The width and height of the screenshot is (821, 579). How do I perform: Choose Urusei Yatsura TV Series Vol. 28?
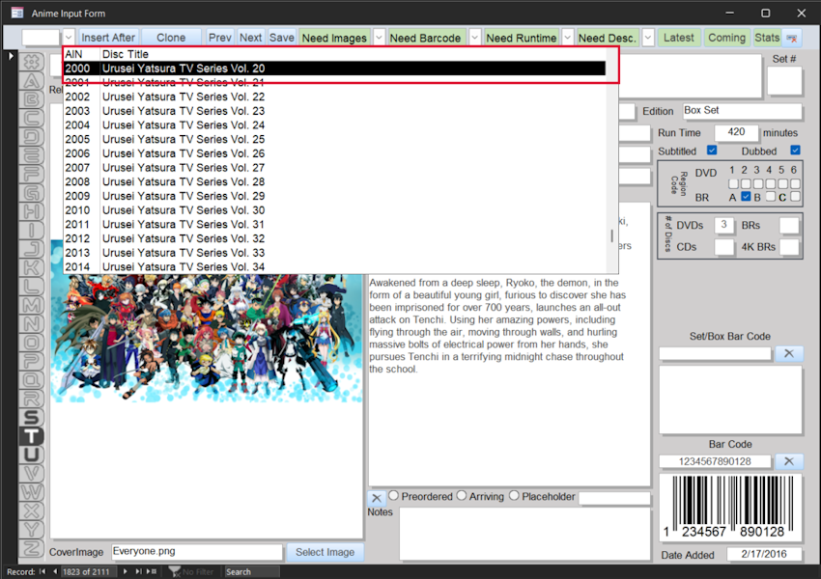click(x=334, y=181)
